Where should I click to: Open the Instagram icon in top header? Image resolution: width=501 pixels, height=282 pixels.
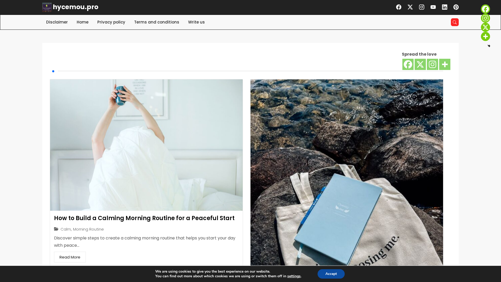tap(422, 7)
